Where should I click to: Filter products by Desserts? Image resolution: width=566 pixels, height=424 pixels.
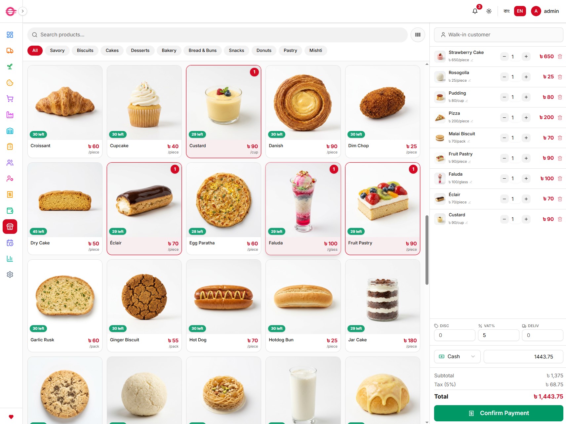pyautogui.click(x=140, y=51)
